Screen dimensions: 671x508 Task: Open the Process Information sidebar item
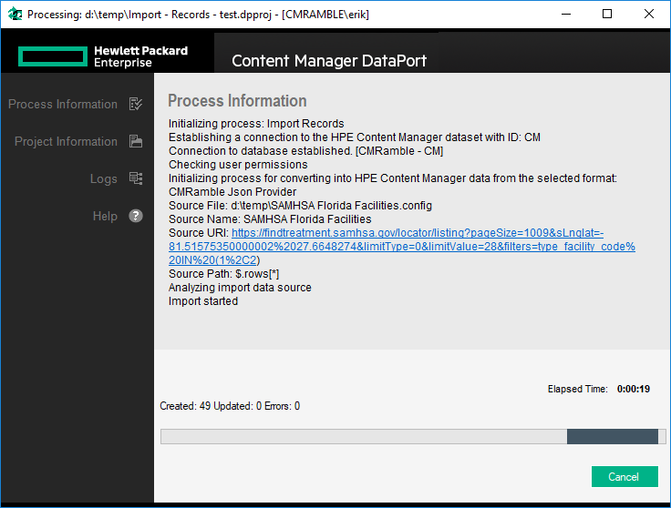click(76, 104)
